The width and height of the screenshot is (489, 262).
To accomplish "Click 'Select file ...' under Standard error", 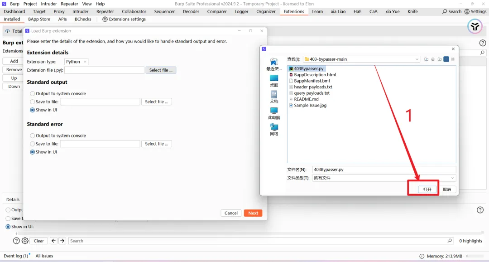I will (157, 144).
